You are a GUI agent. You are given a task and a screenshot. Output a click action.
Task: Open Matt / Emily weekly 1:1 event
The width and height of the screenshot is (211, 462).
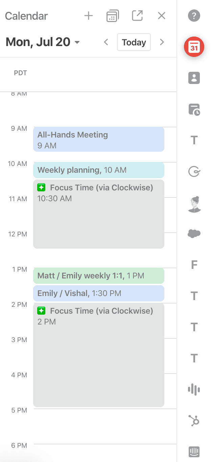click(99, 276)
